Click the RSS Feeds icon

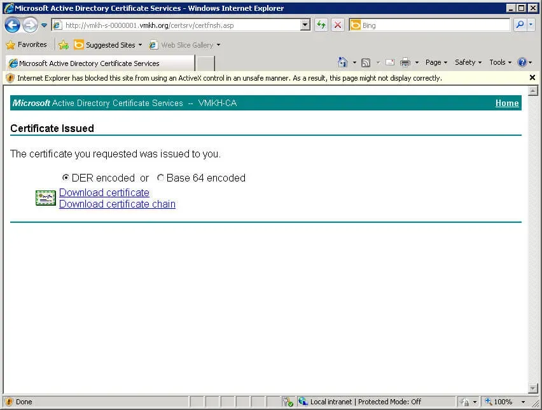(x=366, y=63)
